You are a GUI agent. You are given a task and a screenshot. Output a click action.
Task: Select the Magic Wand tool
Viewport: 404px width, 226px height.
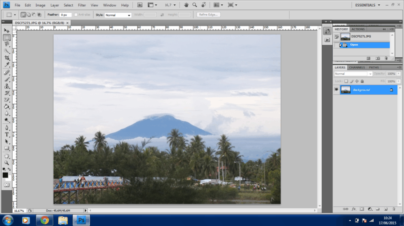click(x=7, y=51)
